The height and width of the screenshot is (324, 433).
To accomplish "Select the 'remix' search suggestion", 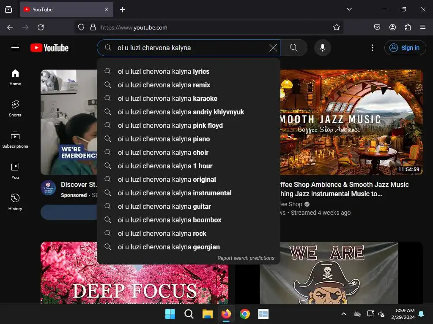I will pyautogui.click(x=189, y=85).
